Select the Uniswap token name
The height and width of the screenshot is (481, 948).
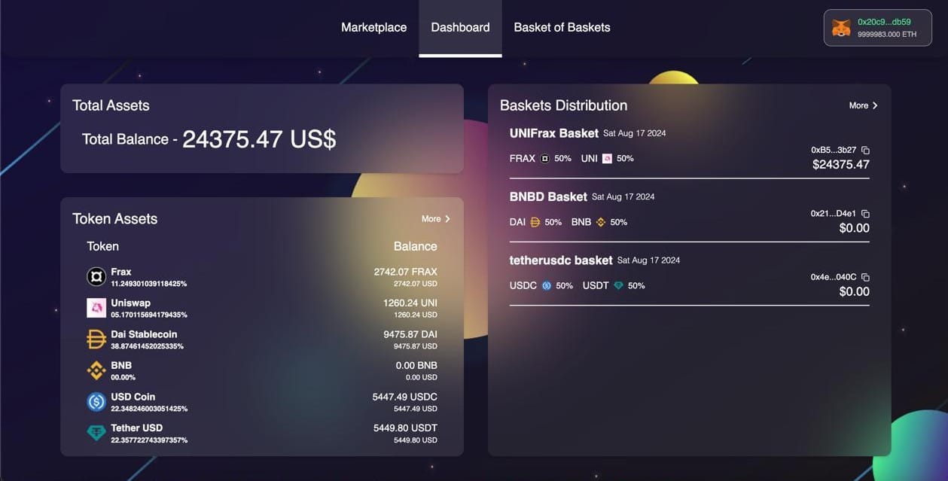click(130, 303)
